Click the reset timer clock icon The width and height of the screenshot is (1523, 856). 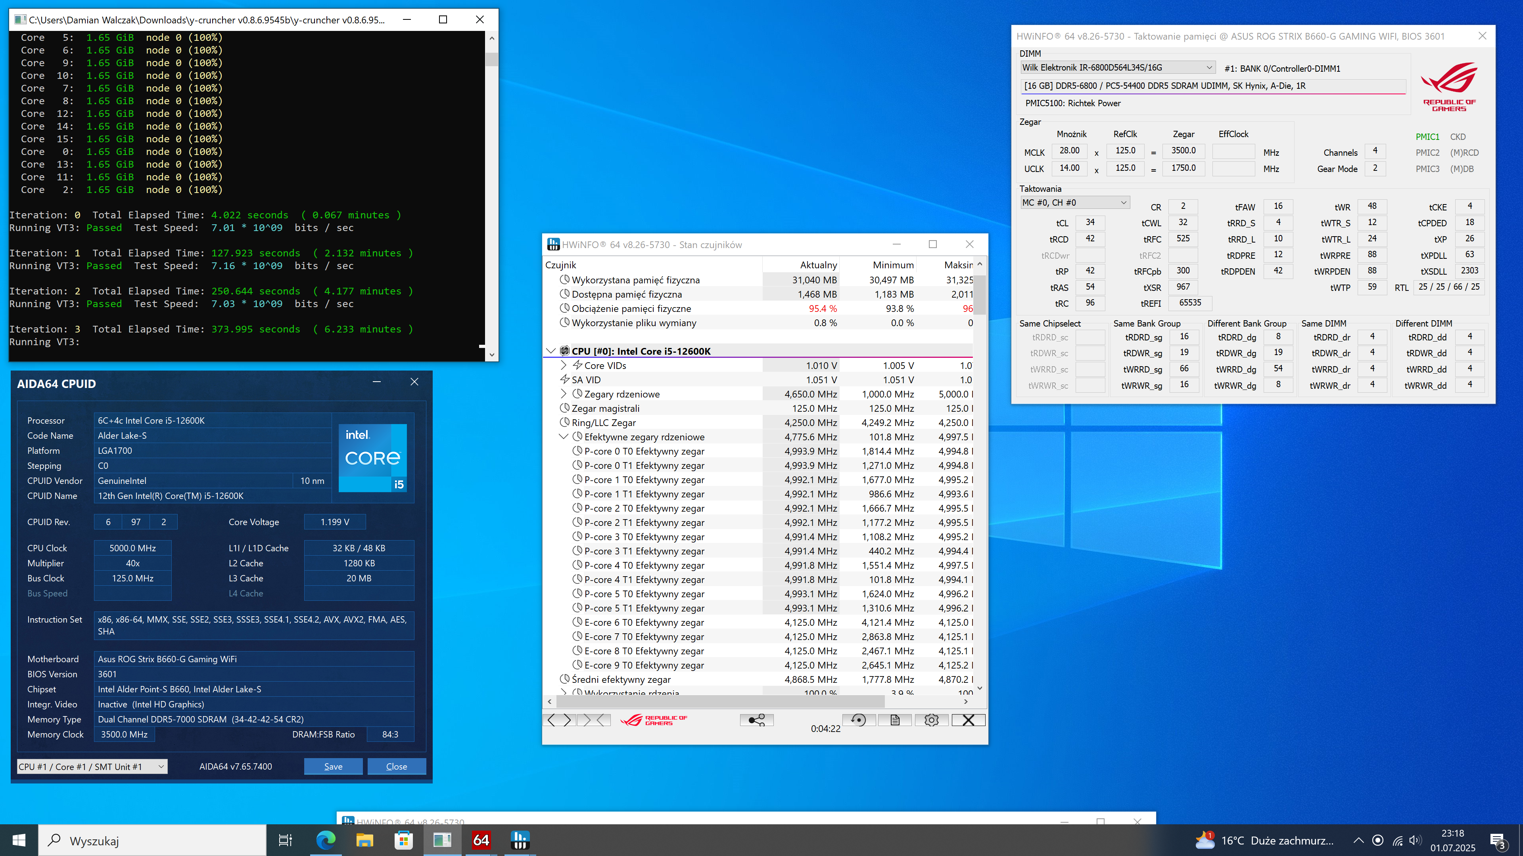[858, 720]
